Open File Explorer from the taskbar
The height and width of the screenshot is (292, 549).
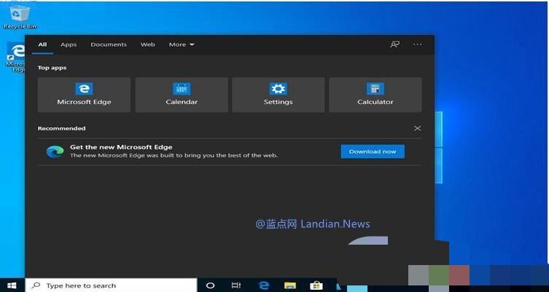click(x=290, y=285)
